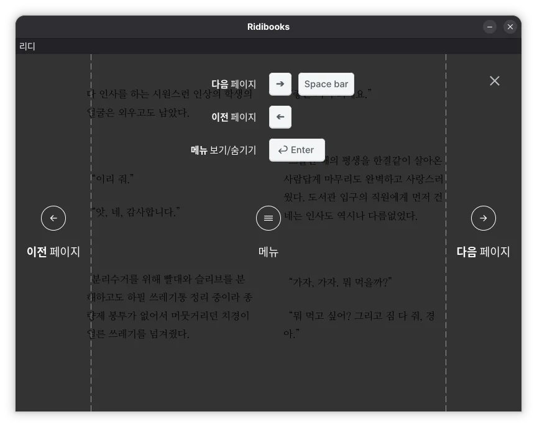Click the 다음 페이지 text under the right circle
Image resolution: width=537 pixels, height=427 pixels.
(x=484, y=252)
